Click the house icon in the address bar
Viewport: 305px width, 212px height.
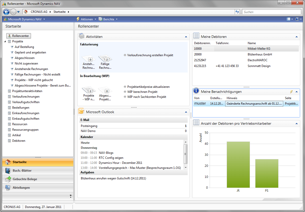pyautogui.click(x=26, y=12)
